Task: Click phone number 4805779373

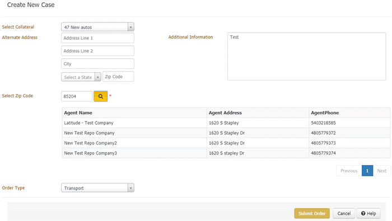Action: (323, 143)
